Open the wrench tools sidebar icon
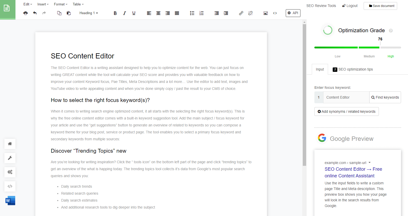This screenshot has width=408, height=216. coord(10,158)
